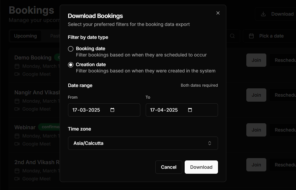Close the Download Bookings dialog
Image resolution: width=296 pixels, height=190 pixels.
tap(218, 13)
